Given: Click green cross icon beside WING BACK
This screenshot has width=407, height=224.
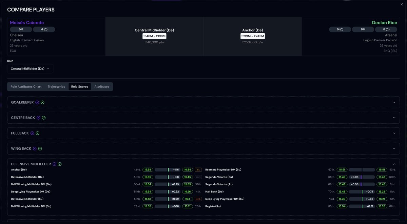Looking at the screenshot, I should coord(40,148).
